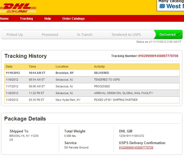Image resolution: width=184 pixels, height=156 pixels.
Task: Select the Tendered to USPS step
Action: [126, 34]
